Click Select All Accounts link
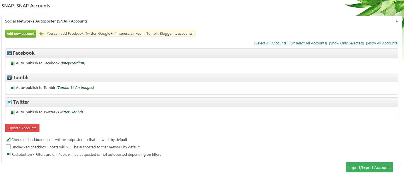This screenshot has width=404, height=180. coord(271,43)
